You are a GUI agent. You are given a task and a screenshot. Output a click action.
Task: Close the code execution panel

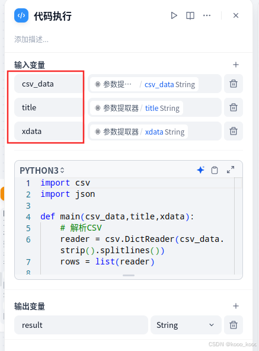pos(236,15)
